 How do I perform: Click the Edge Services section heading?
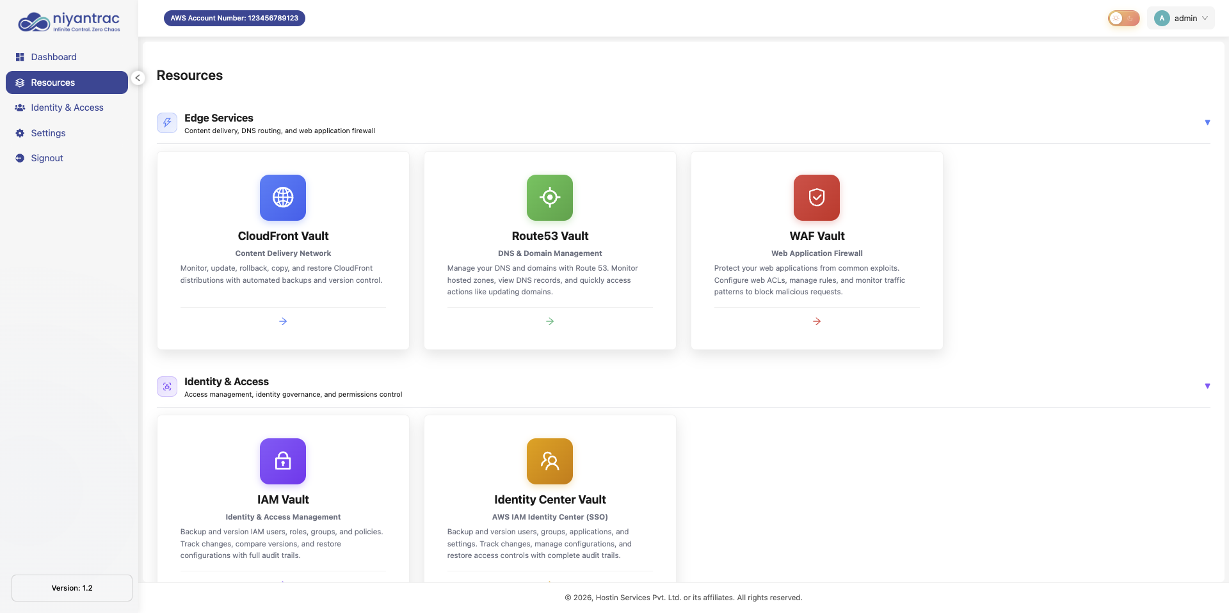pyautogui.click(x=219, y=118)
